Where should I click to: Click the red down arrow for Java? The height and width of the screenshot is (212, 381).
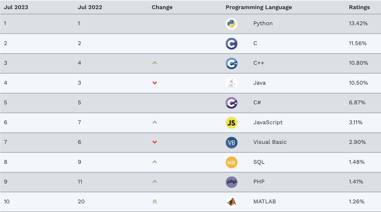click(155, 83)
